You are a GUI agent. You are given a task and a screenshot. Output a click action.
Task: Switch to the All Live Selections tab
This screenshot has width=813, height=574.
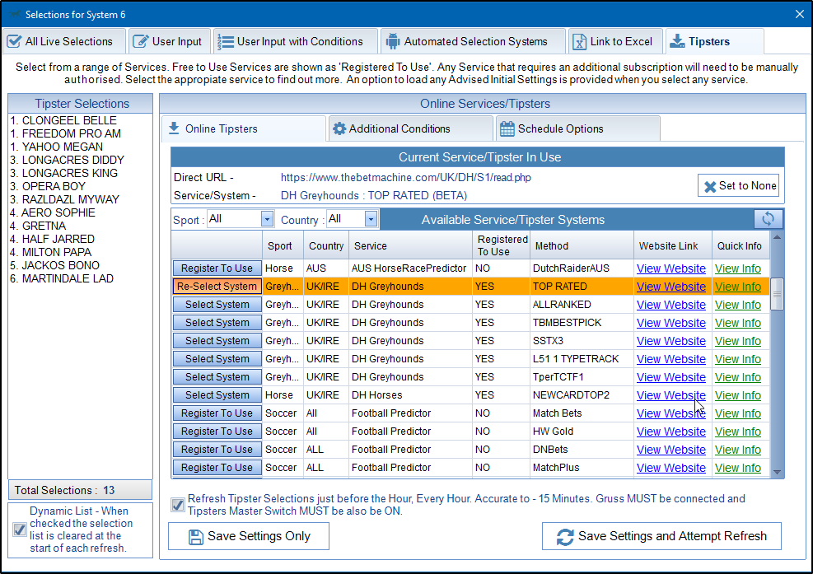click(x=65, y=41)
